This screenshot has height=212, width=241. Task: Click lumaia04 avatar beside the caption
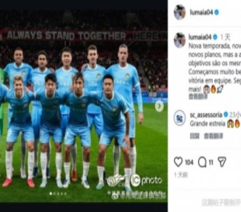180,40
